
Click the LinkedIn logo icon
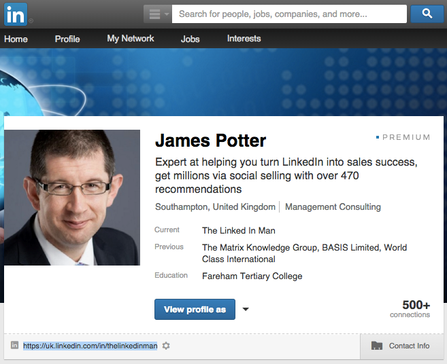pyautogui.click(x=16, y=14)
